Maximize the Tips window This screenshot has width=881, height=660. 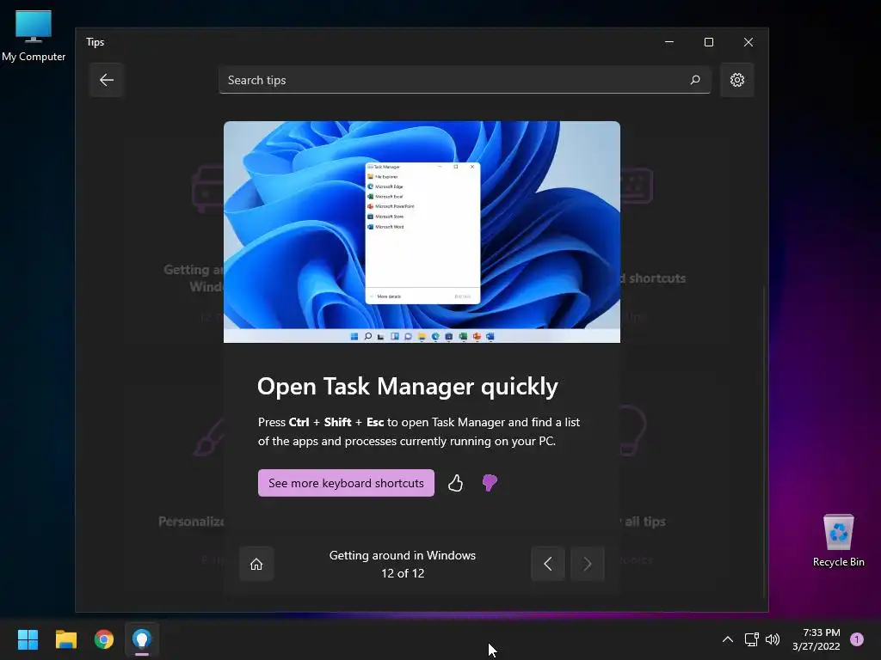pos(709,42)
